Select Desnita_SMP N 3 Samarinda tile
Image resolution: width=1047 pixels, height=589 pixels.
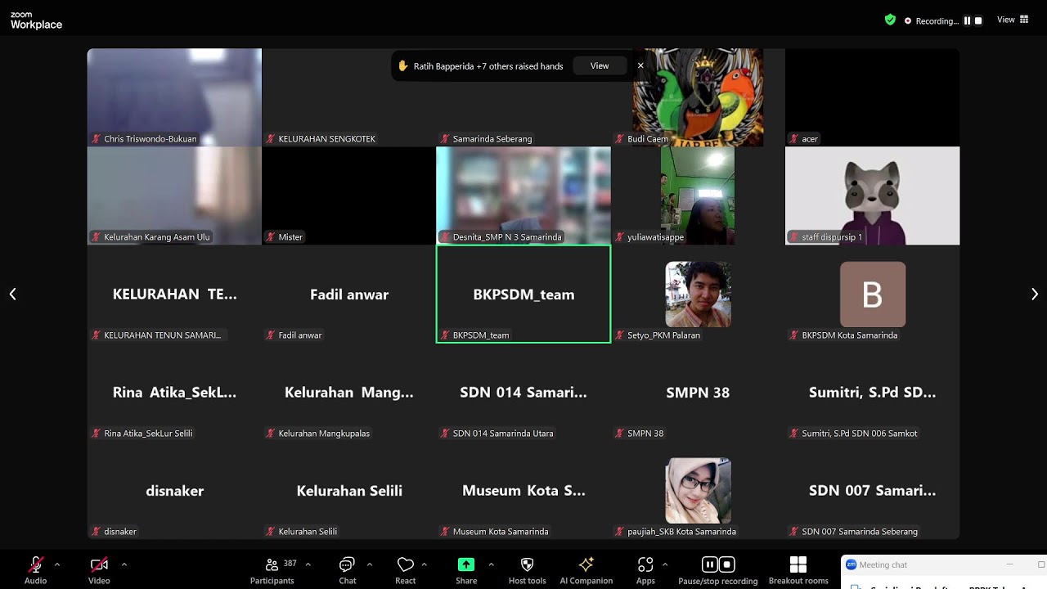[x=523, y=196]
